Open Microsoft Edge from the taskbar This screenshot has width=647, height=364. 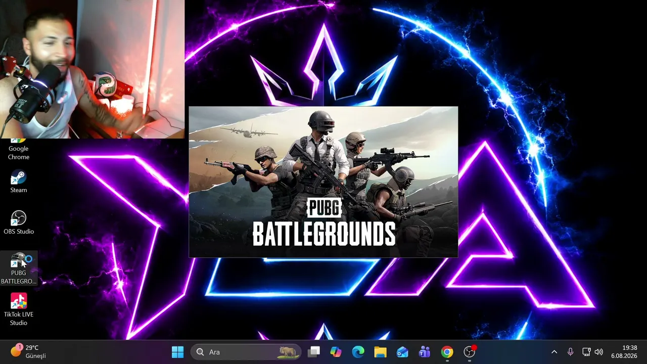(358, 352)
